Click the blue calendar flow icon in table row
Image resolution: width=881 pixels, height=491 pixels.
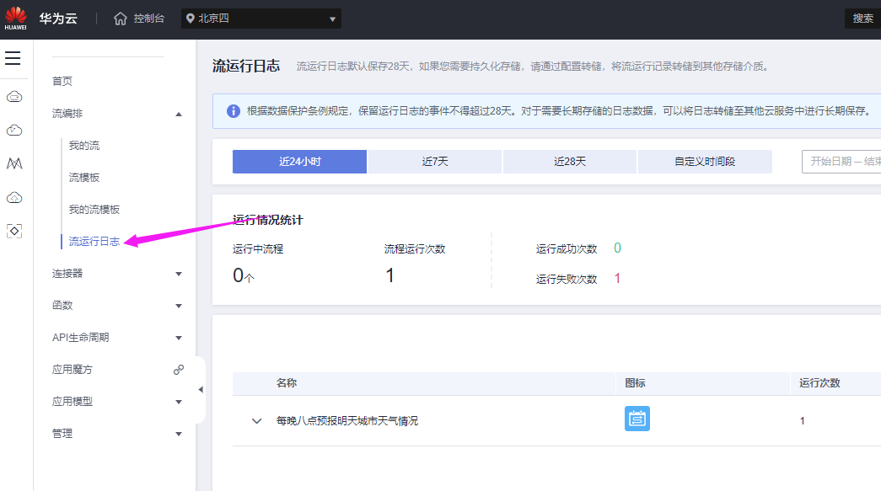click(637, 419)
